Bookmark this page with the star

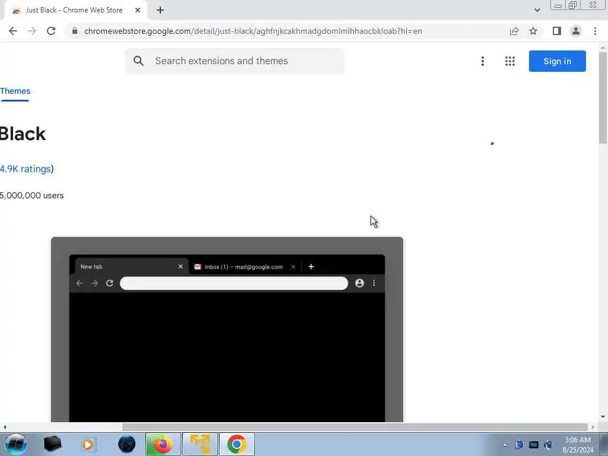(533, 31)
